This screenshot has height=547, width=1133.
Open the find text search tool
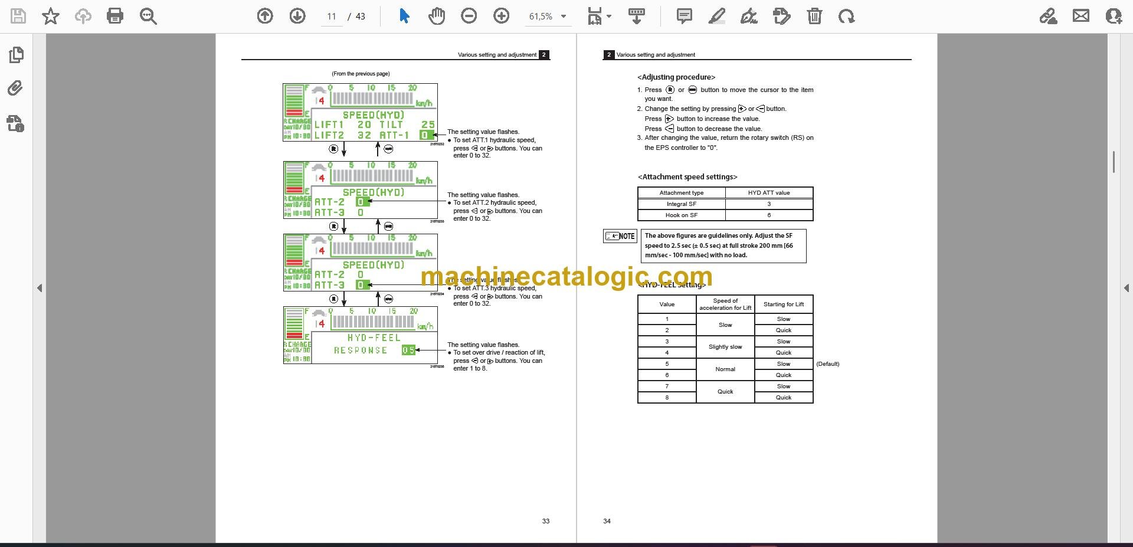pos(148,16)
